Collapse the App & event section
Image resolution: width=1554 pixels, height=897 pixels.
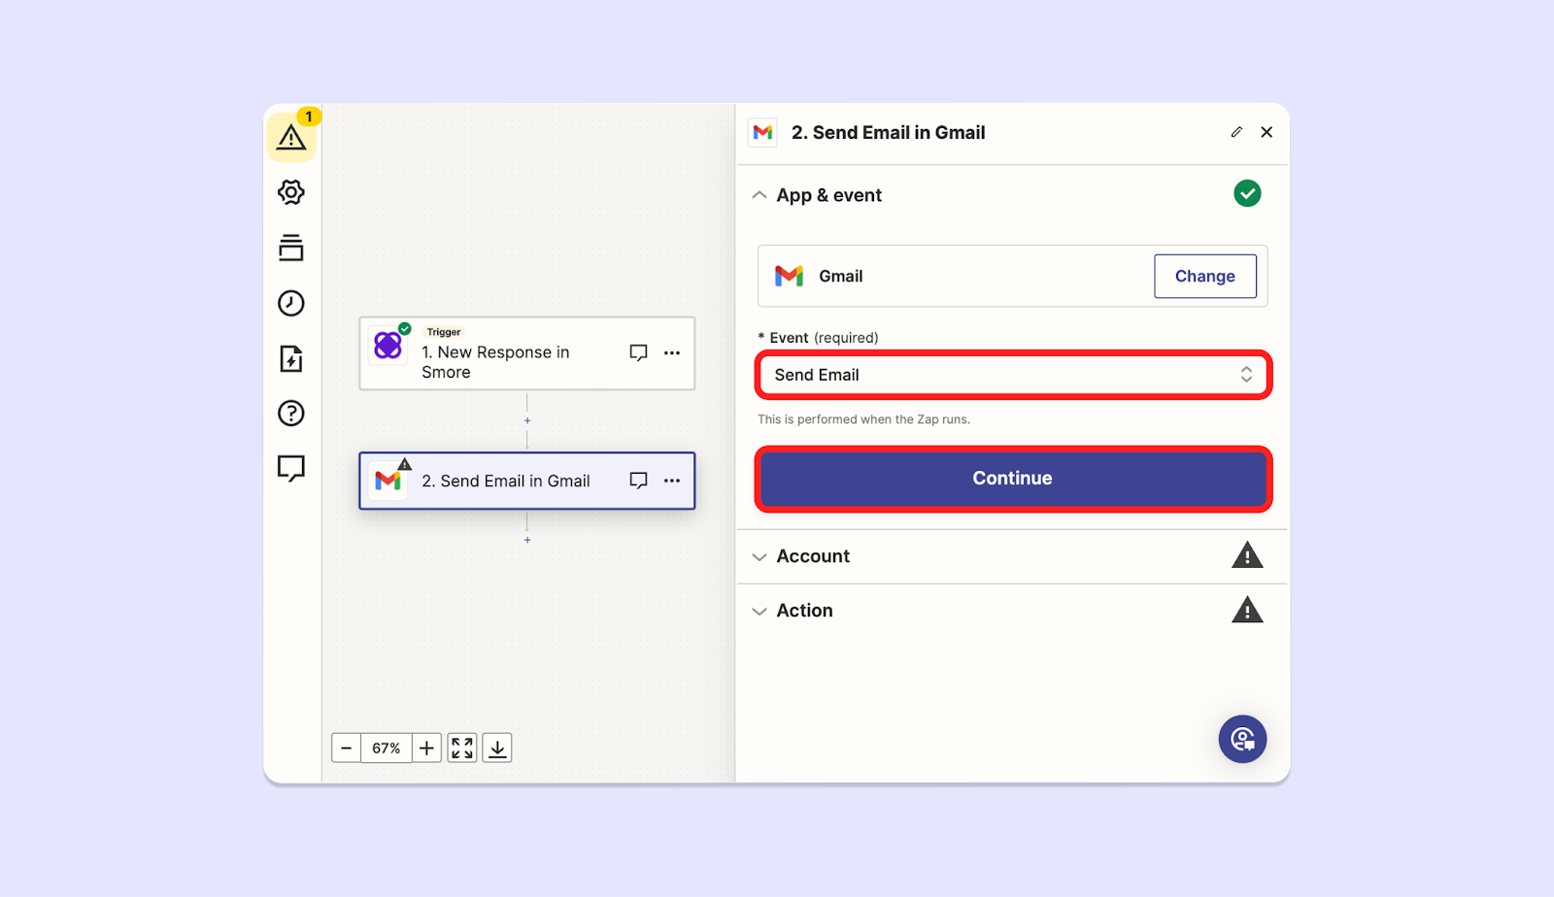[x=760, y=195]
